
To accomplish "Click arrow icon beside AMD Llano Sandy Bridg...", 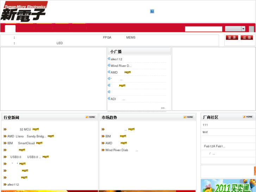I will tap(5, 136).
